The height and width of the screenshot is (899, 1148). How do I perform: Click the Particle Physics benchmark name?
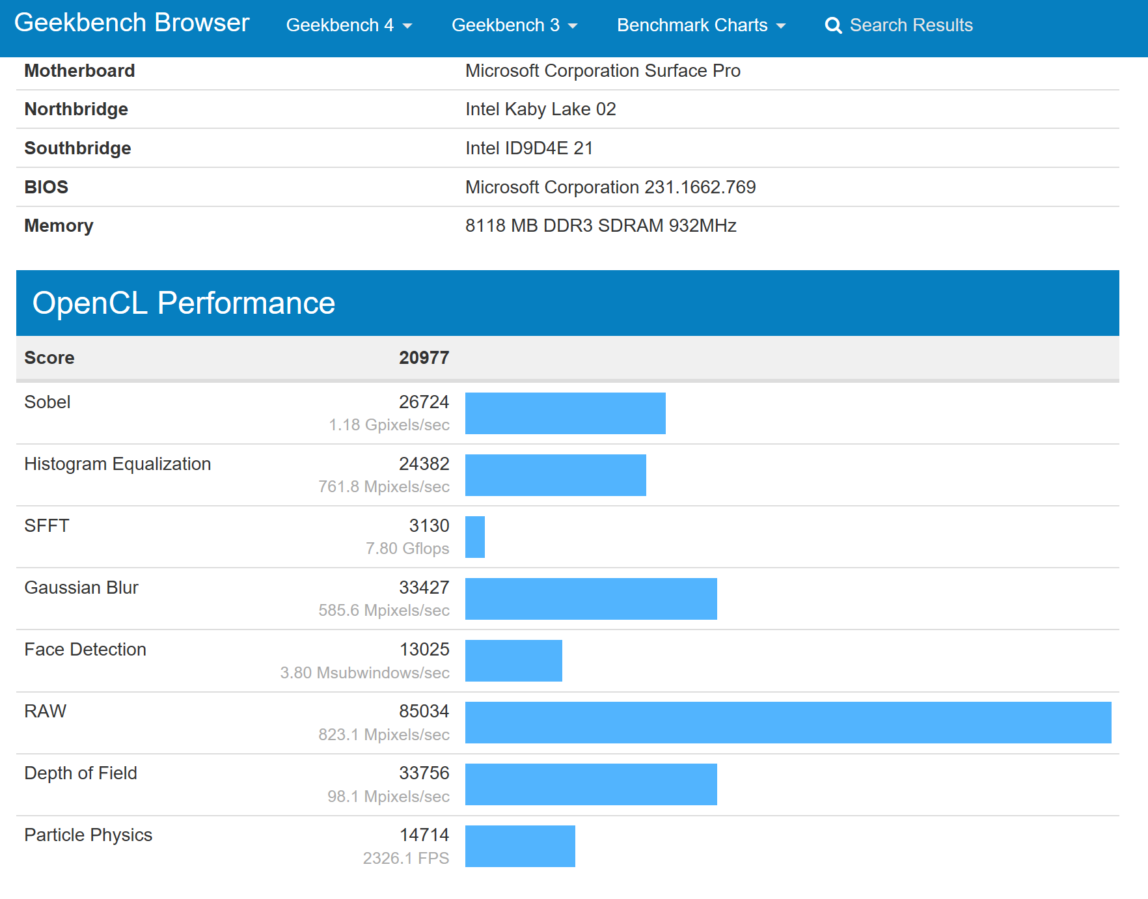(x=89, y=835)
